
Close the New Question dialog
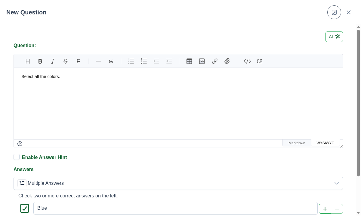pos(349,12)
